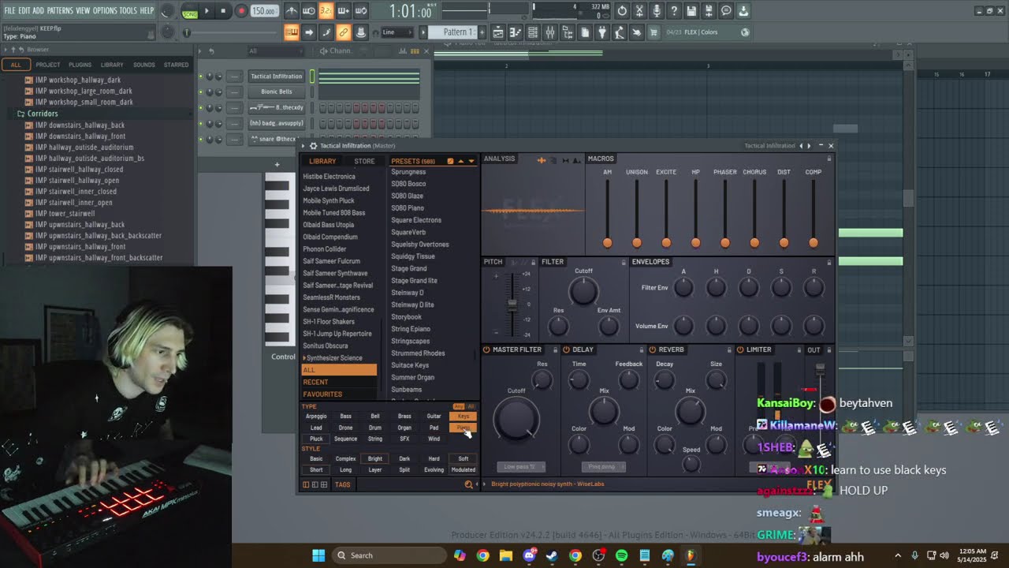The image size is (1009, 568).
Task: Open the OPTIONS menu
Action: point(105,11)
